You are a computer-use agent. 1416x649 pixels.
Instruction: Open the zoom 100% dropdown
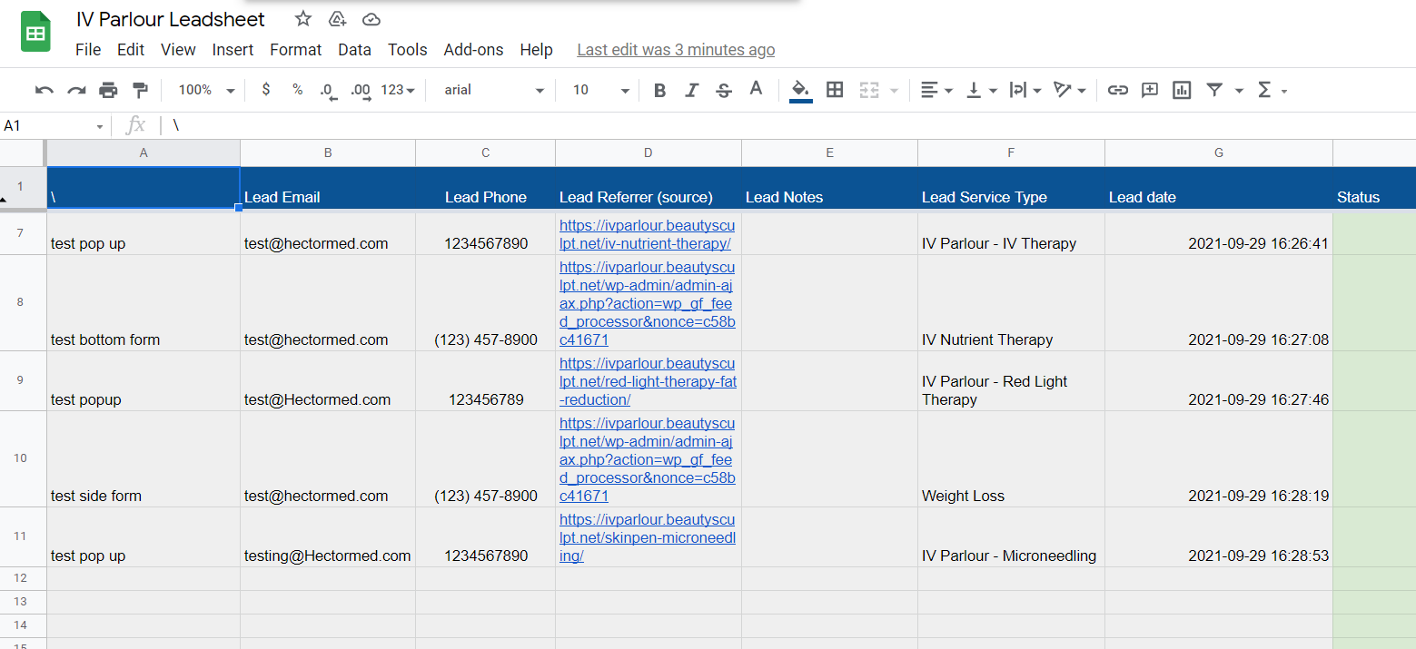pyautogui.click(x=206, y=90)
